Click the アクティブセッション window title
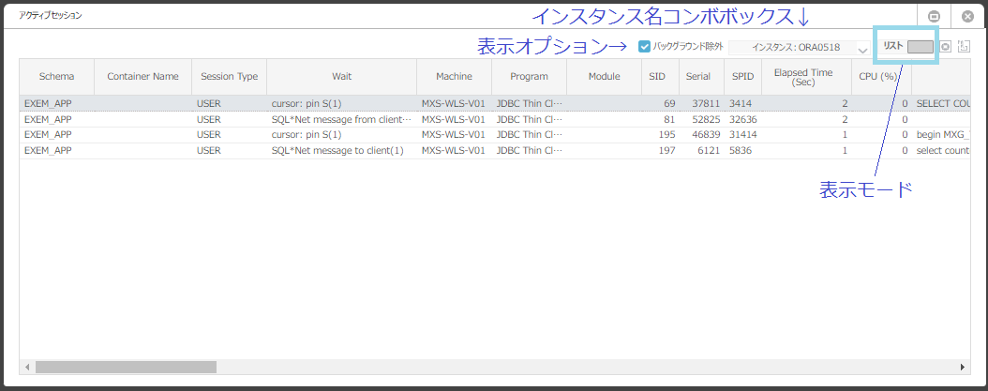 click(x=51, y=15)
